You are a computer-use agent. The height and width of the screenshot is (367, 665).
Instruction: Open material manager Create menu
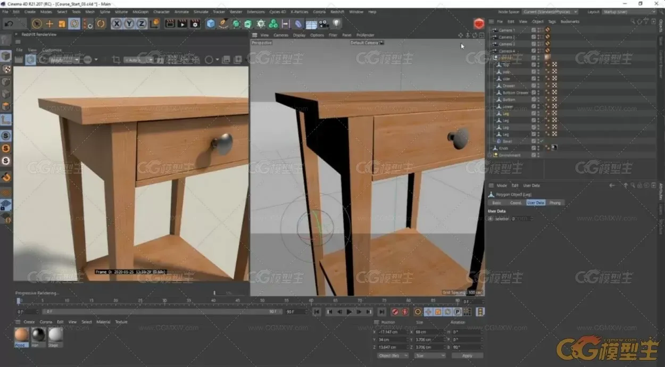click(x=29, y=322)
